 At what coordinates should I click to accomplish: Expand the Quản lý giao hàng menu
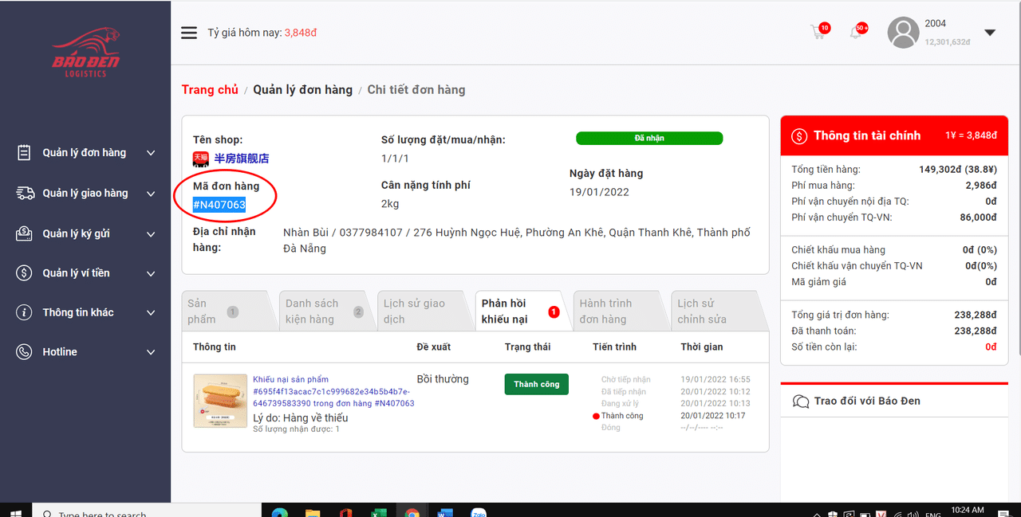[85, 194]
